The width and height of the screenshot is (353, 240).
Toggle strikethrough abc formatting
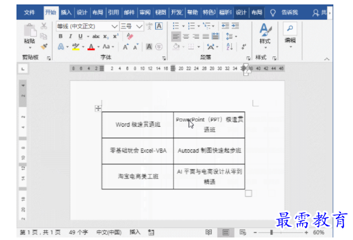tap(96, 36)
